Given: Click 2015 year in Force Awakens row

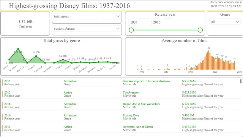Looking at the screenshot, I should coord(7,81).
